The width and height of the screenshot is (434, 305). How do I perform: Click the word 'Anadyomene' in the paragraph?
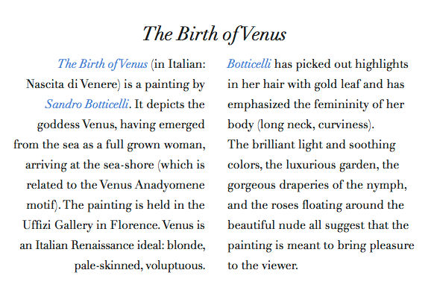tap(170, 185)
